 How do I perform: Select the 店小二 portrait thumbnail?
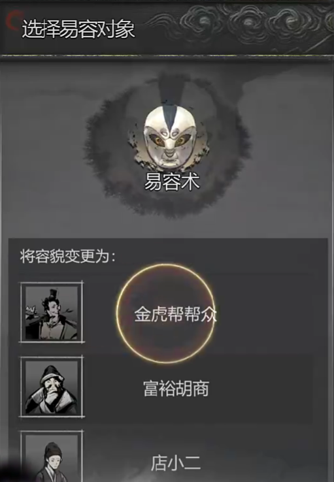[x=52, y=456]
